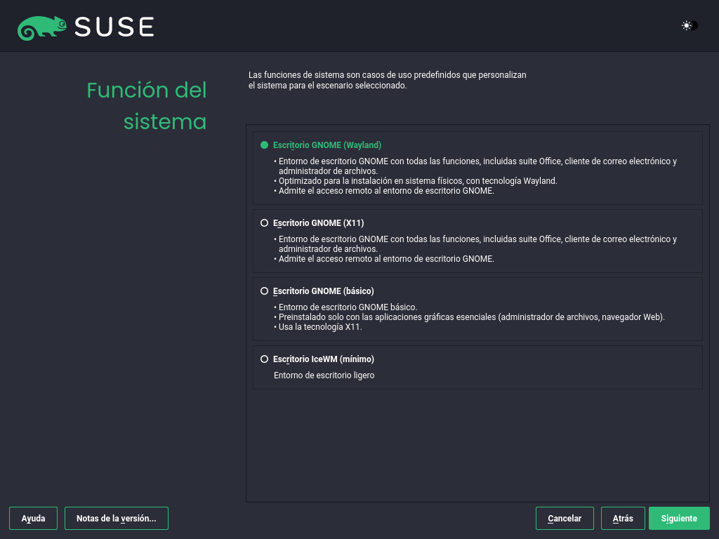
Task: Select Escritorio GNOME (básico) radio button
Action: coord(264,291)
